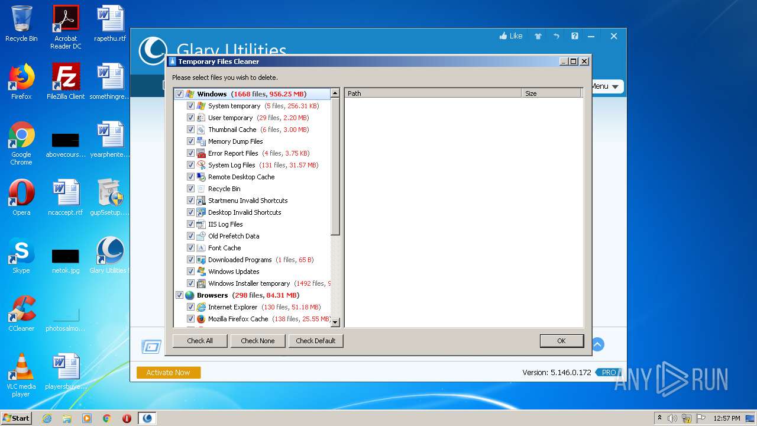Click the file list scrollbar down arrow

coord(335,322)
